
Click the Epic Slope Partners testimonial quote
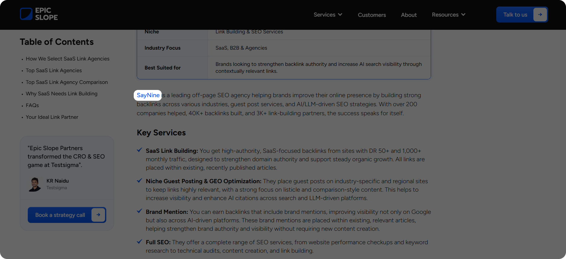[x=66, y=156]
